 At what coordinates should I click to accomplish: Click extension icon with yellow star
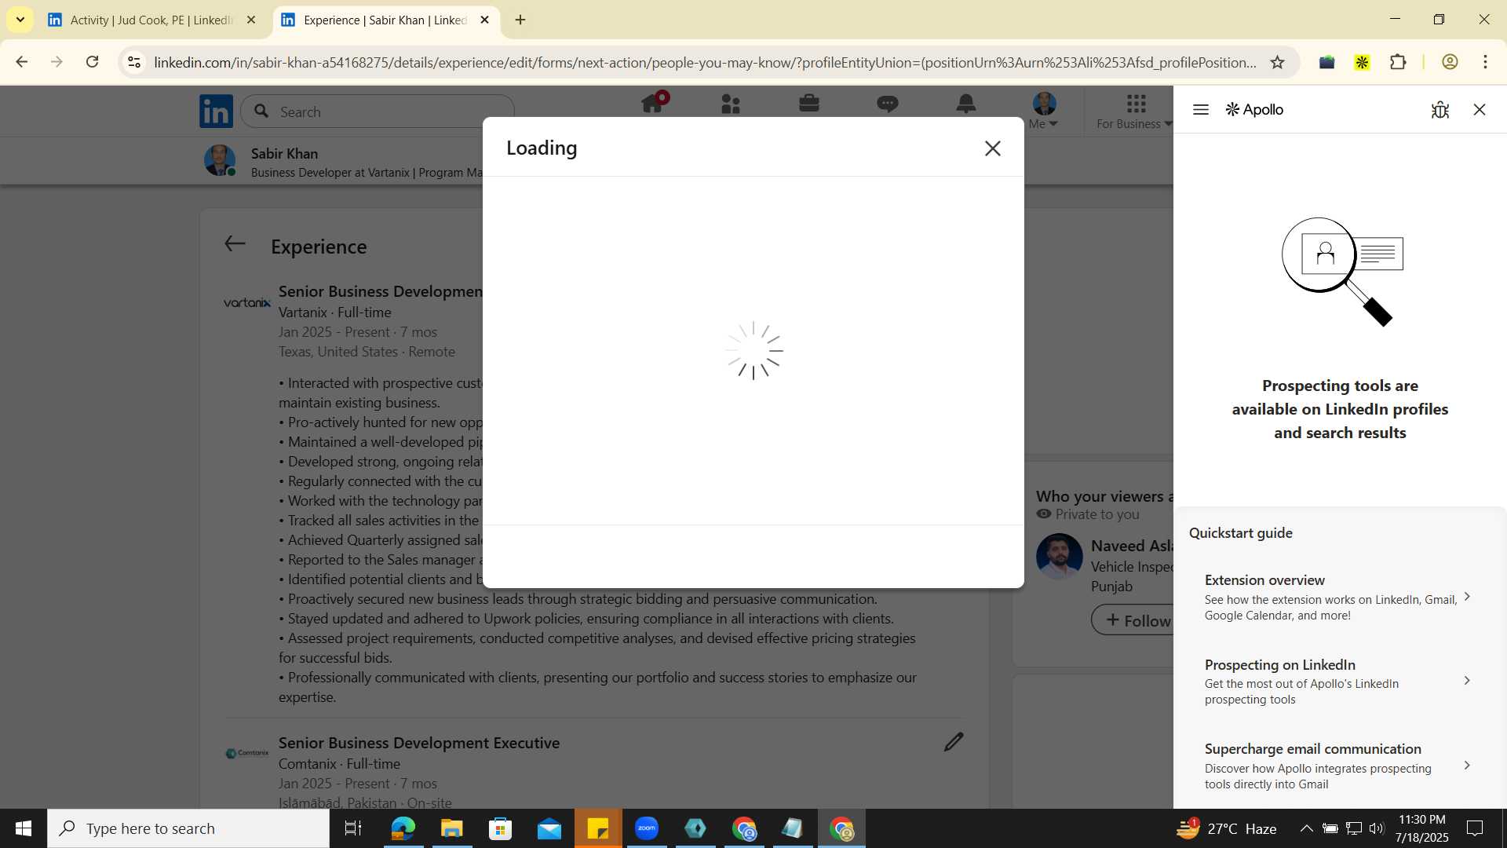point(1362,62)
